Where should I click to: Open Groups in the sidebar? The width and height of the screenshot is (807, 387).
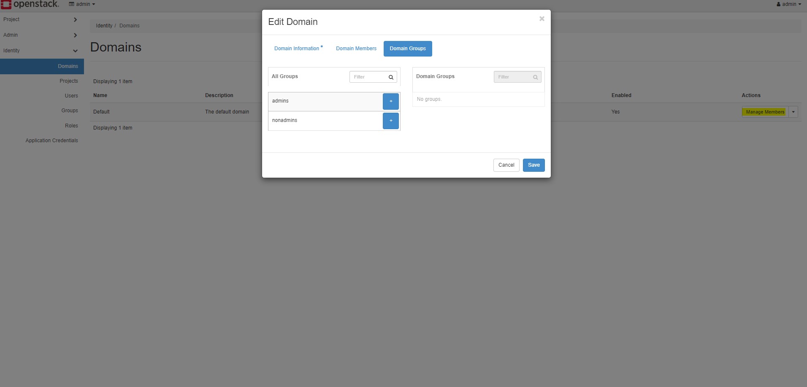click(70, 111)
